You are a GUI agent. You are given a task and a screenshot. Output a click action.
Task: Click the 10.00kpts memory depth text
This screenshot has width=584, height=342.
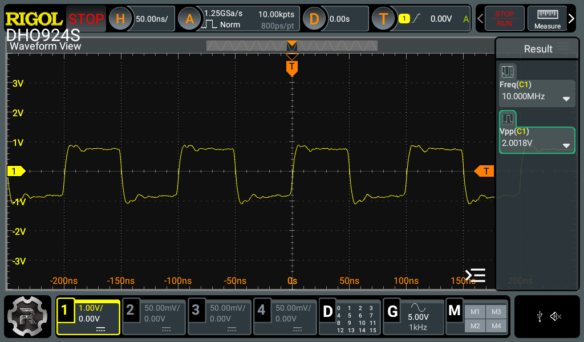pos(277,14)
